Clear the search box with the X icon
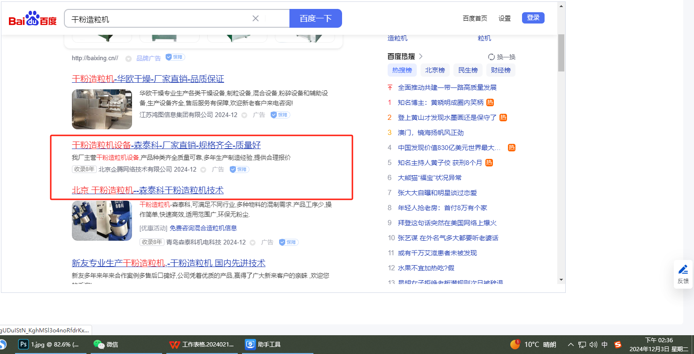Viewport: 694px width, 354px height. point(256,18)
